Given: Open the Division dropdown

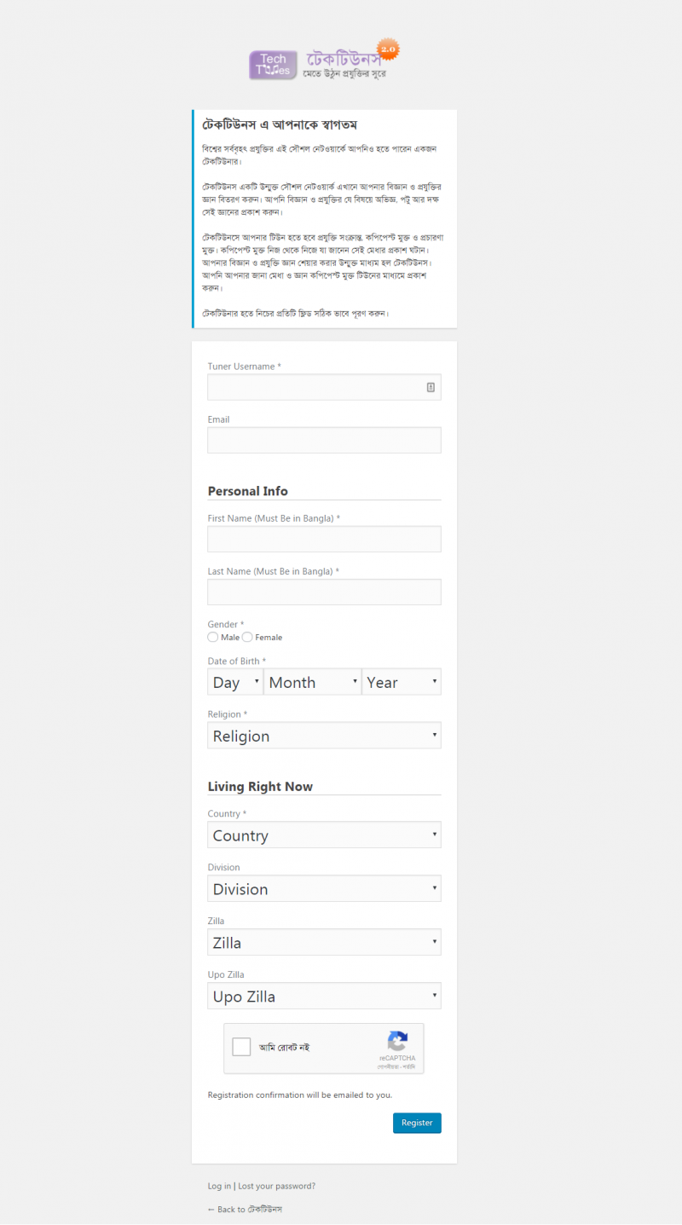Looking at the screenshot, I should [324, 889].
